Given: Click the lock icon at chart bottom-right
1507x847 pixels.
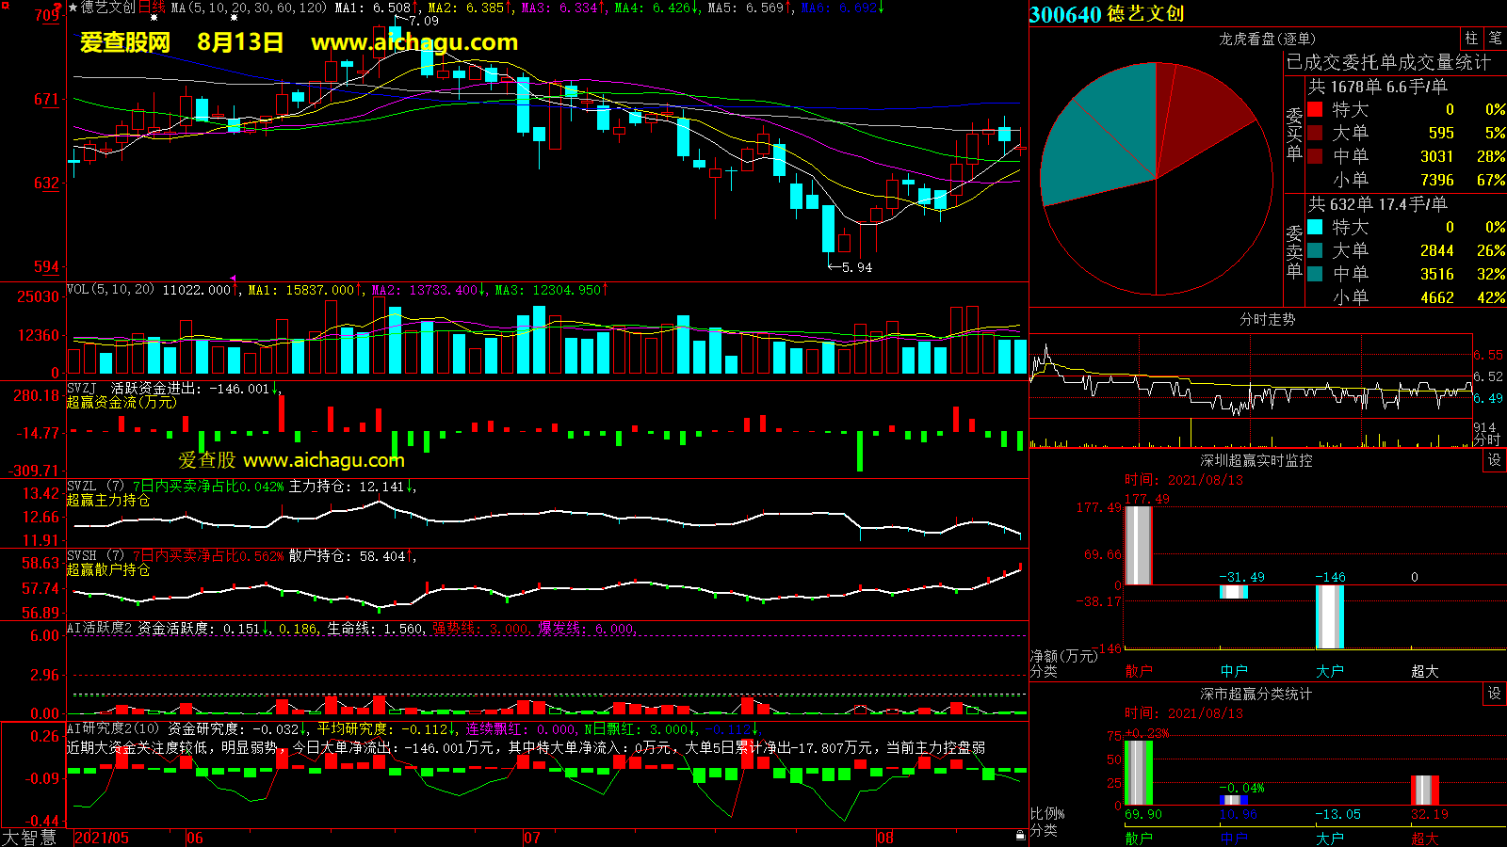Looking at the screenshot, I should point(1020,835).
